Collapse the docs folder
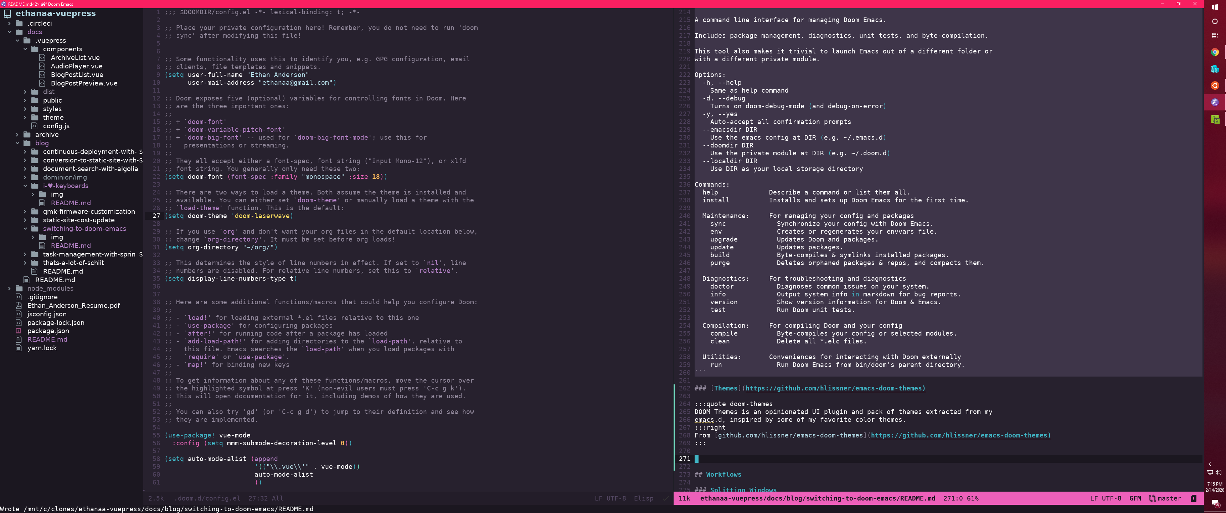 (9, 32)
